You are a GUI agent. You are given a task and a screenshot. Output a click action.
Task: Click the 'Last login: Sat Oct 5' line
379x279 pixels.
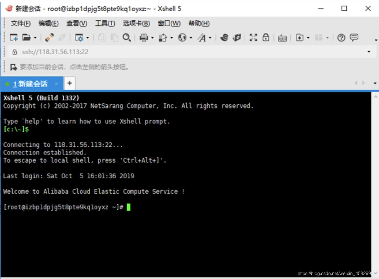pos(69,176)
